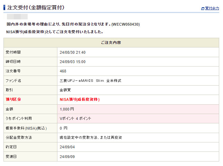Select the 受付時間 value 24/08/30 21:40

73,52
